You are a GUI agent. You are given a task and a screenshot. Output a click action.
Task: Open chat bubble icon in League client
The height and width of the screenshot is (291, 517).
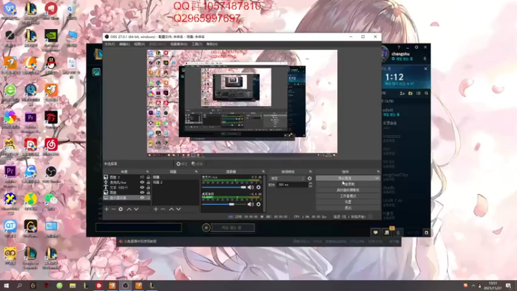375,233
